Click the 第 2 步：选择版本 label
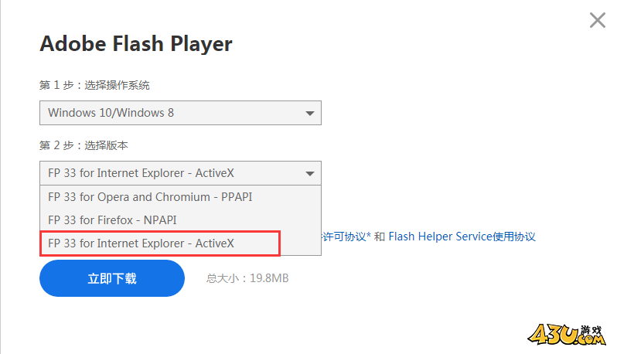The width and height of the screenshot is (617, 354). tap(84, 145)
